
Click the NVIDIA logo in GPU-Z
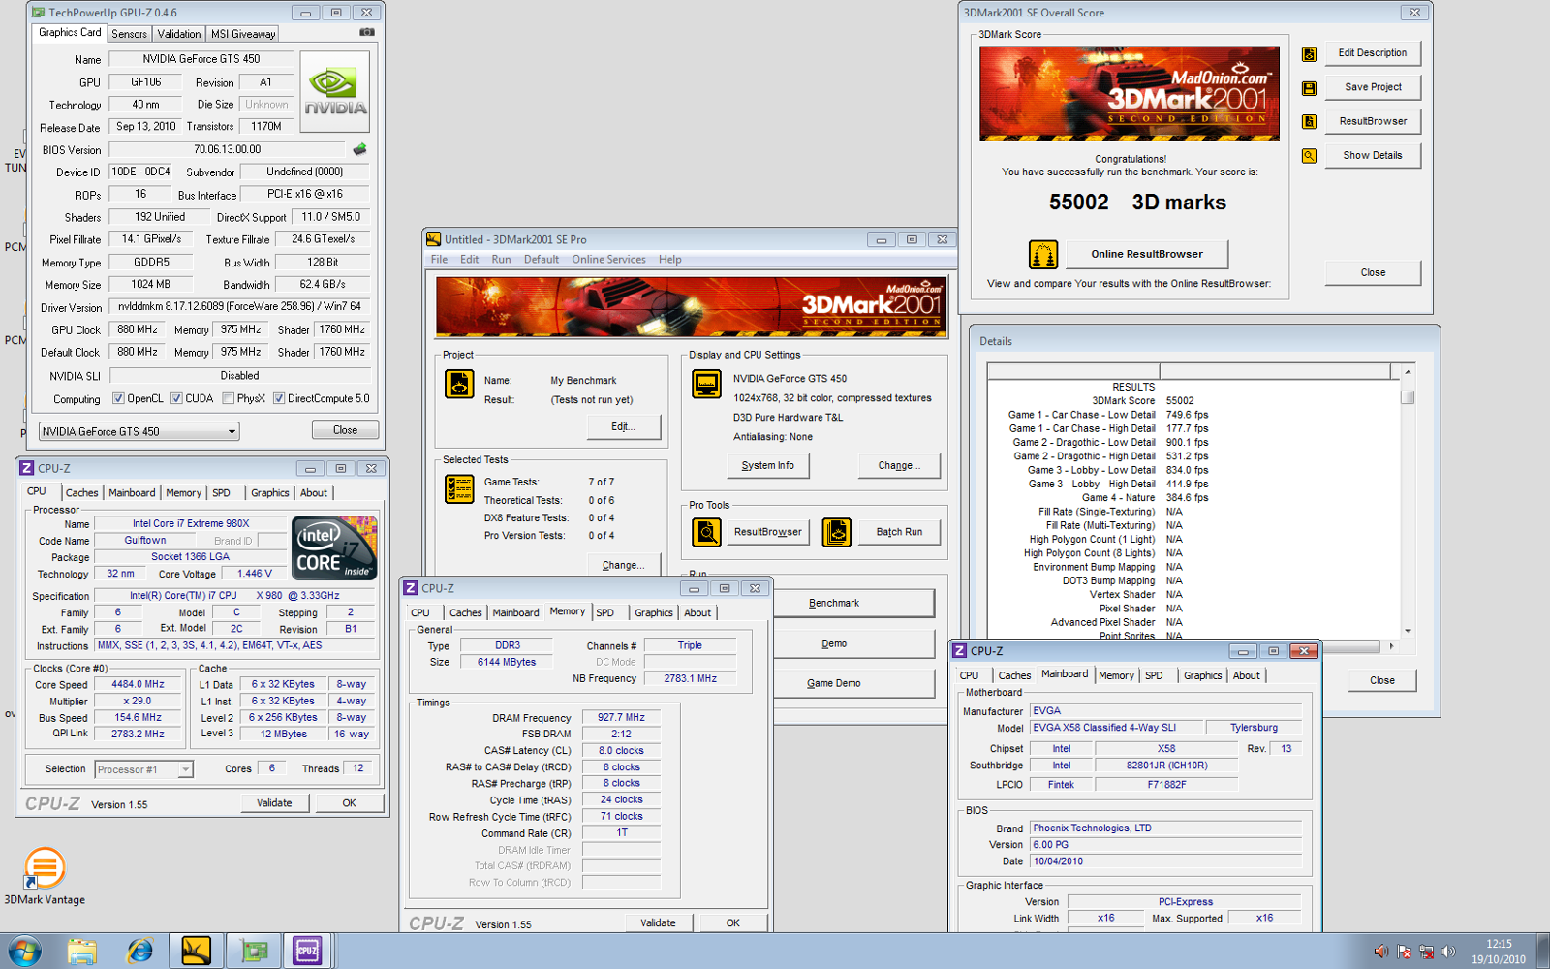tap(335, 92)
